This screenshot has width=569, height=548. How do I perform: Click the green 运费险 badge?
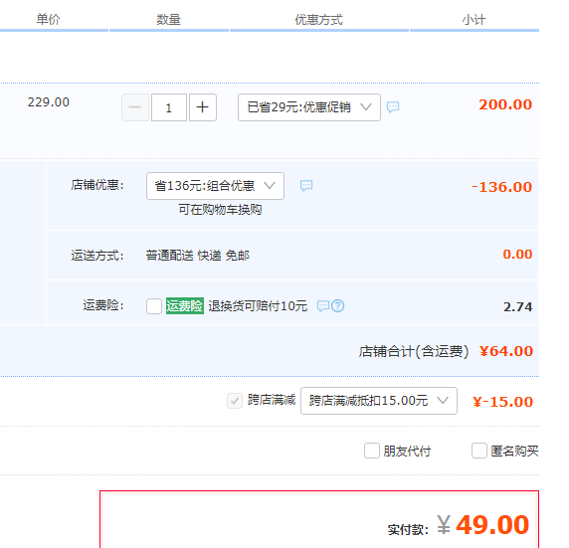[x=185, y=305]
